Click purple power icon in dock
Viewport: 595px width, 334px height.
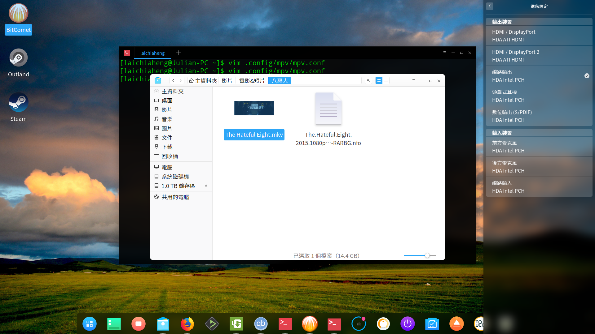click(x=408, y=324)
